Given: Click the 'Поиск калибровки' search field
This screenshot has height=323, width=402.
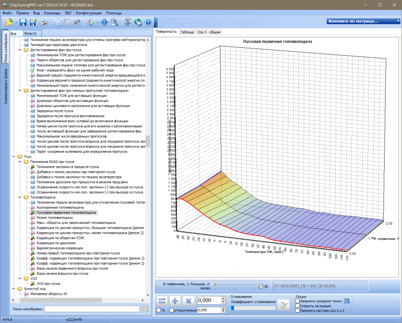Looking at the screenshot, I should (x=92, y=309).
